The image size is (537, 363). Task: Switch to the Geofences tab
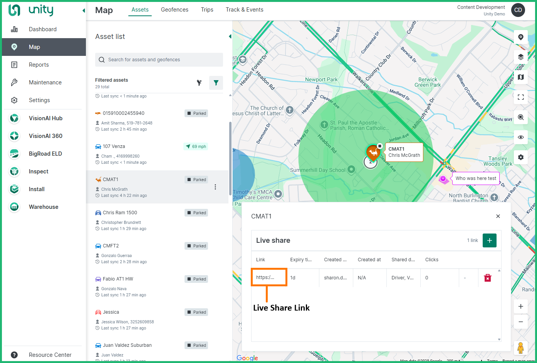(x=175, y=10)
